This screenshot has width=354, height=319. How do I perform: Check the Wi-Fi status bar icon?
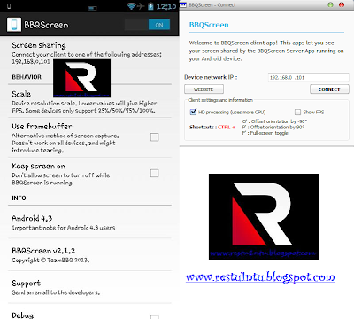[x=131, y=6]
